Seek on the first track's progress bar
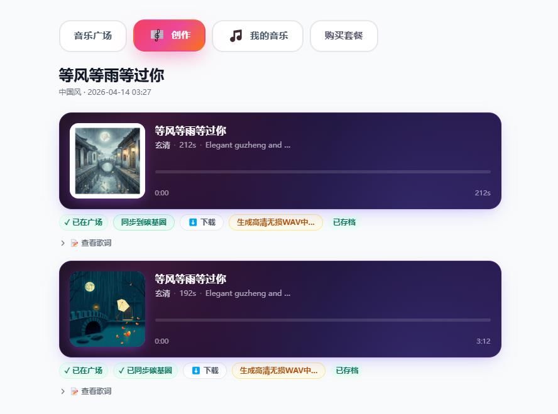558x414 pixels. [x=323, y=172]
